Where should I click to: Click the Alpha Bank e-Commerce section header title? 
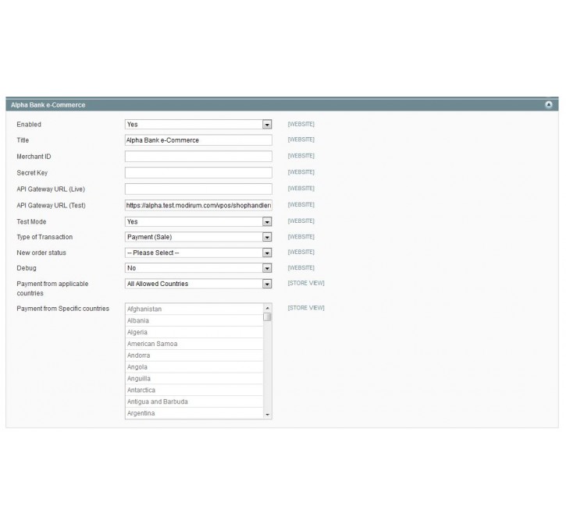[48, 105]
